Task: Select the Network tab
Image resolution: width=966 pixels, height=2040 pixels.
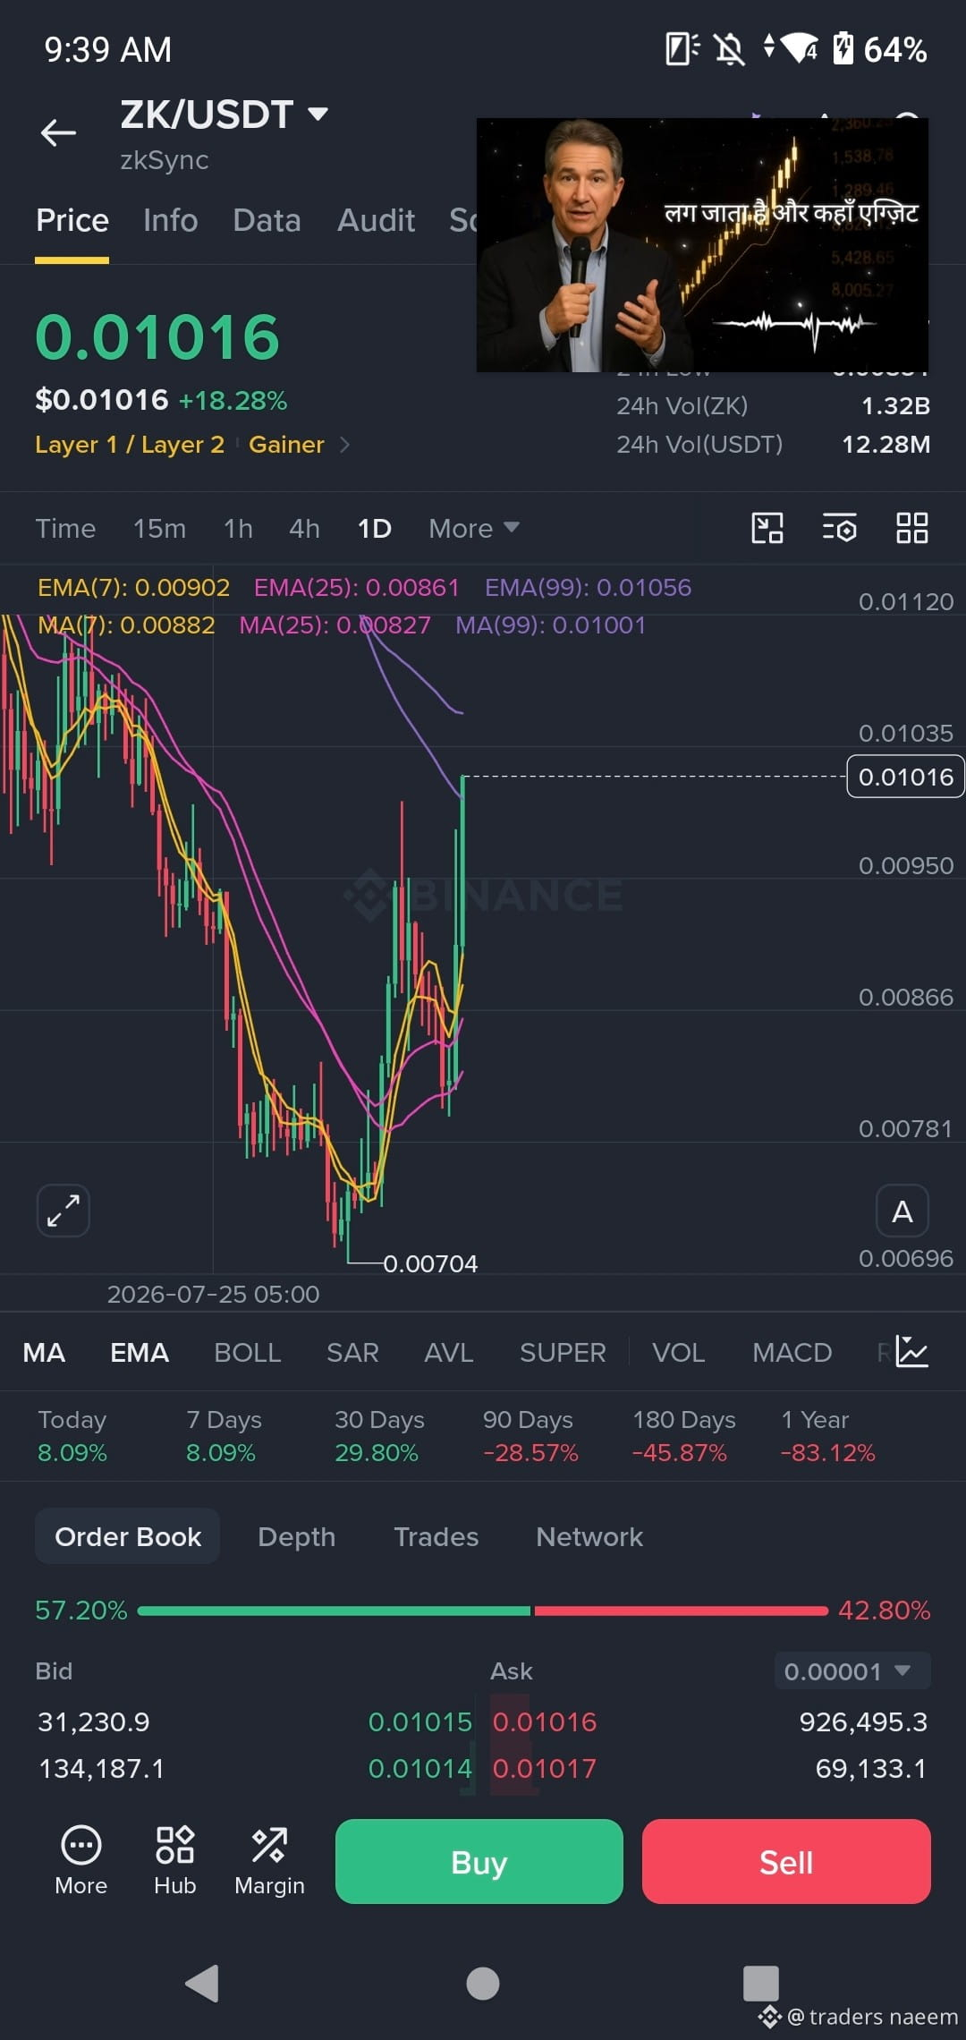Action: click(x=589, y=1537)
